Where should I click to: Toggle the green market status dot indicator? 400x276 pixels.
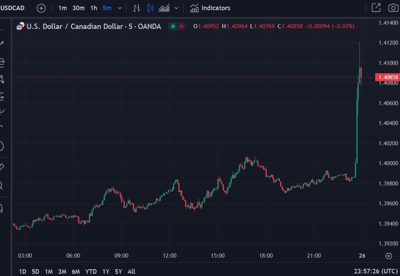(x=172, y=26)
